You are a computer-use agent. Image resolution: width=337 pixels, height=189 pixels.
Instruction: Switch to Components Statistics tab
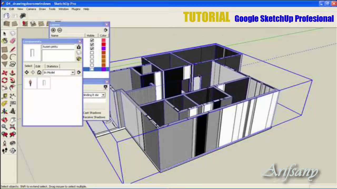click(x=52, y=66)
